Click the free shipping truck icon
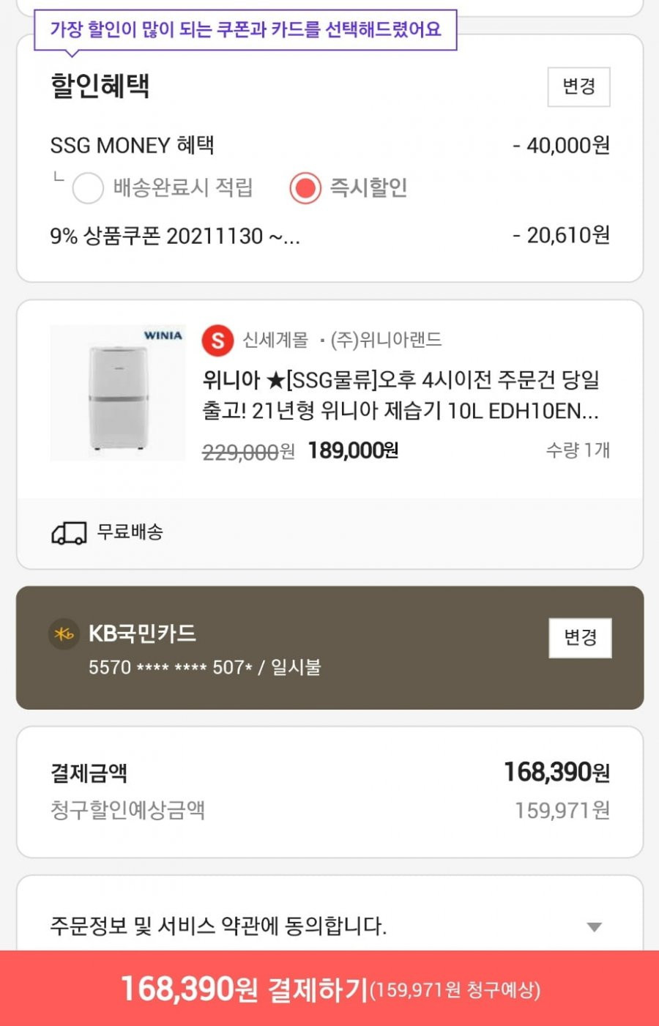659x1026 pixels. 69,532
